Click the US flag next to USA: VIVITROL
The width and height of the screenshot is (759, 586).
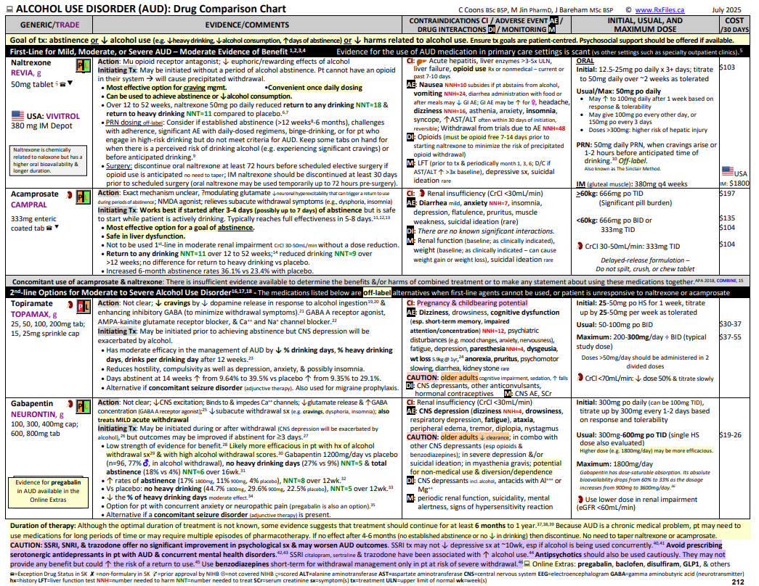click(x=17, y=115)
